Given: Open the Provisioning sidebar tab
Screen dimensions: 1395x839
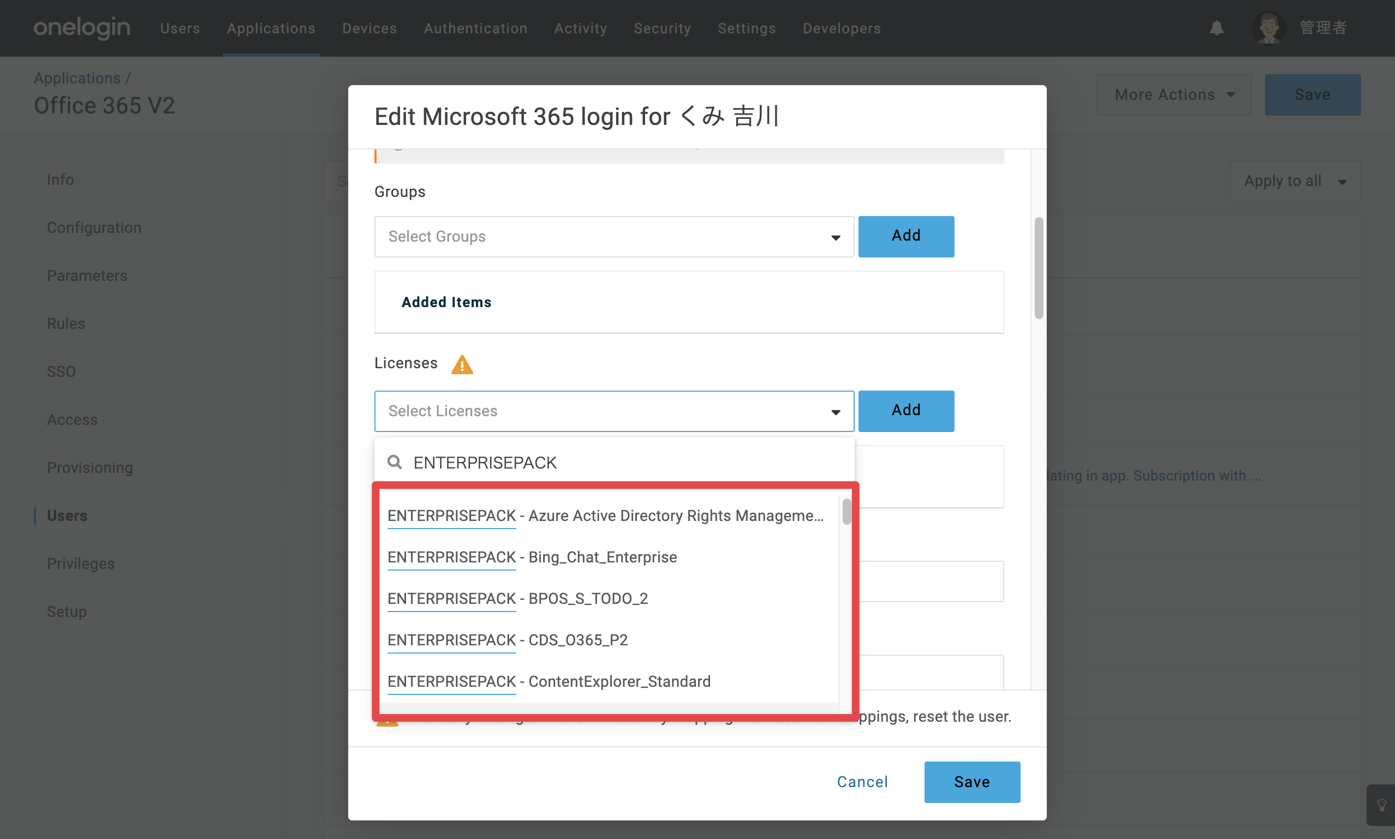Looking at the screenshot, I should click(x=90, y=468).
